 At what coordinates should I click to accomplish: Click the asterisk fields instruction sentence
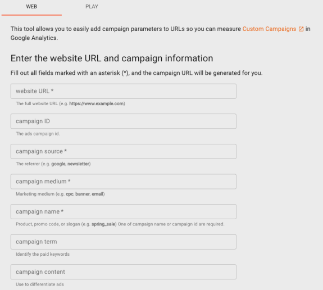point(137,73)
